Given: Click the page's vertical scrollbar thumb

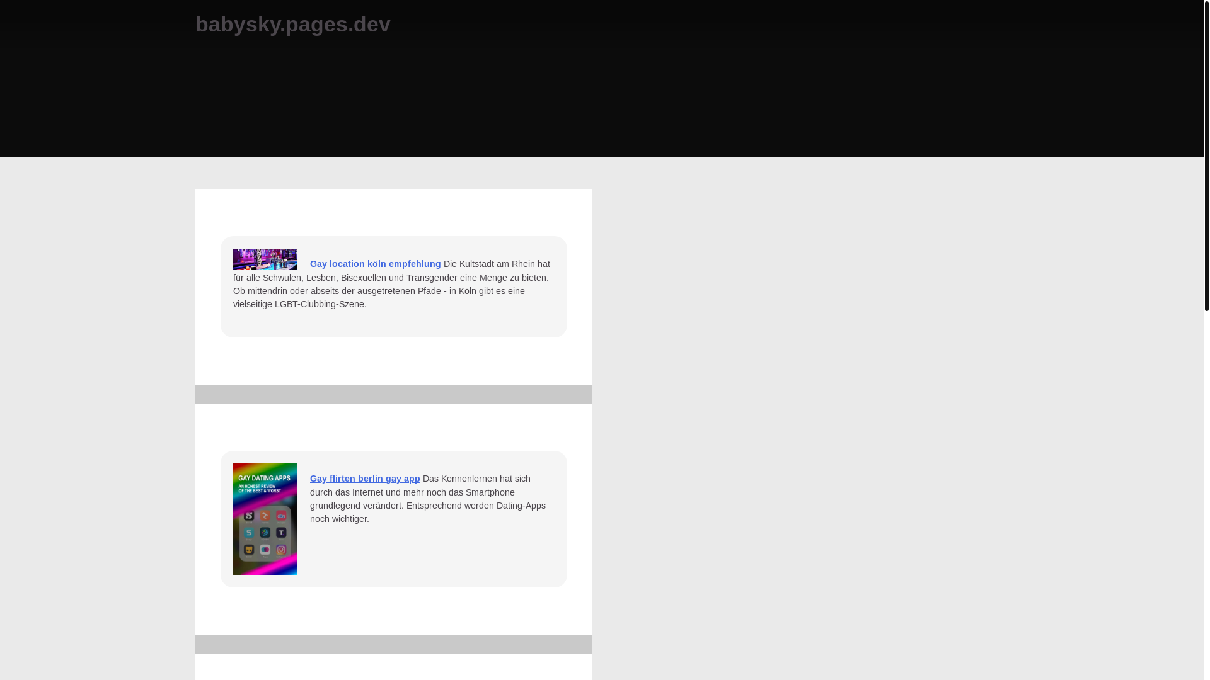Looking at the screenshot, I should 1206,156.
